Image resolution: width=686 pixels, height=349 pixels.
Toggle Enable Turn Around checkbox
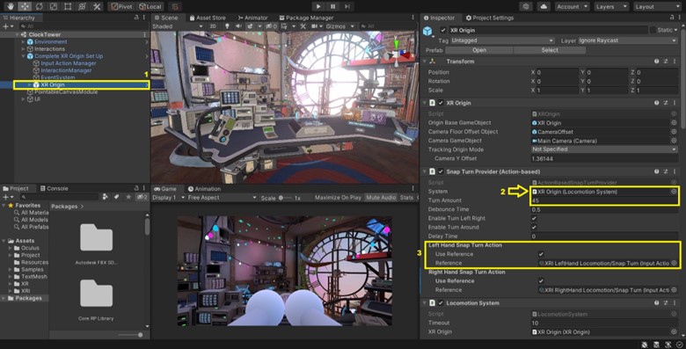tap(534, 228)
